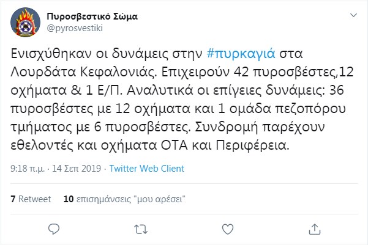
Task: Open the Πυροσβεστικό Σώμα display name
Action: [92, 16]
